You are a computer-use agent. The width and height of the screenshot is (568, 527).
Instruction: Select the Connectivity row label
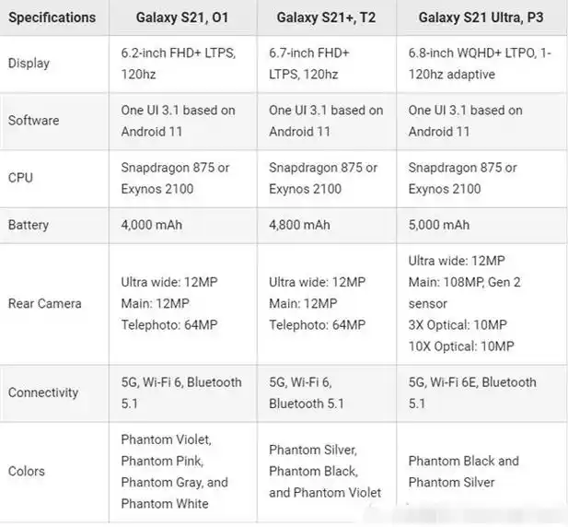43,392
